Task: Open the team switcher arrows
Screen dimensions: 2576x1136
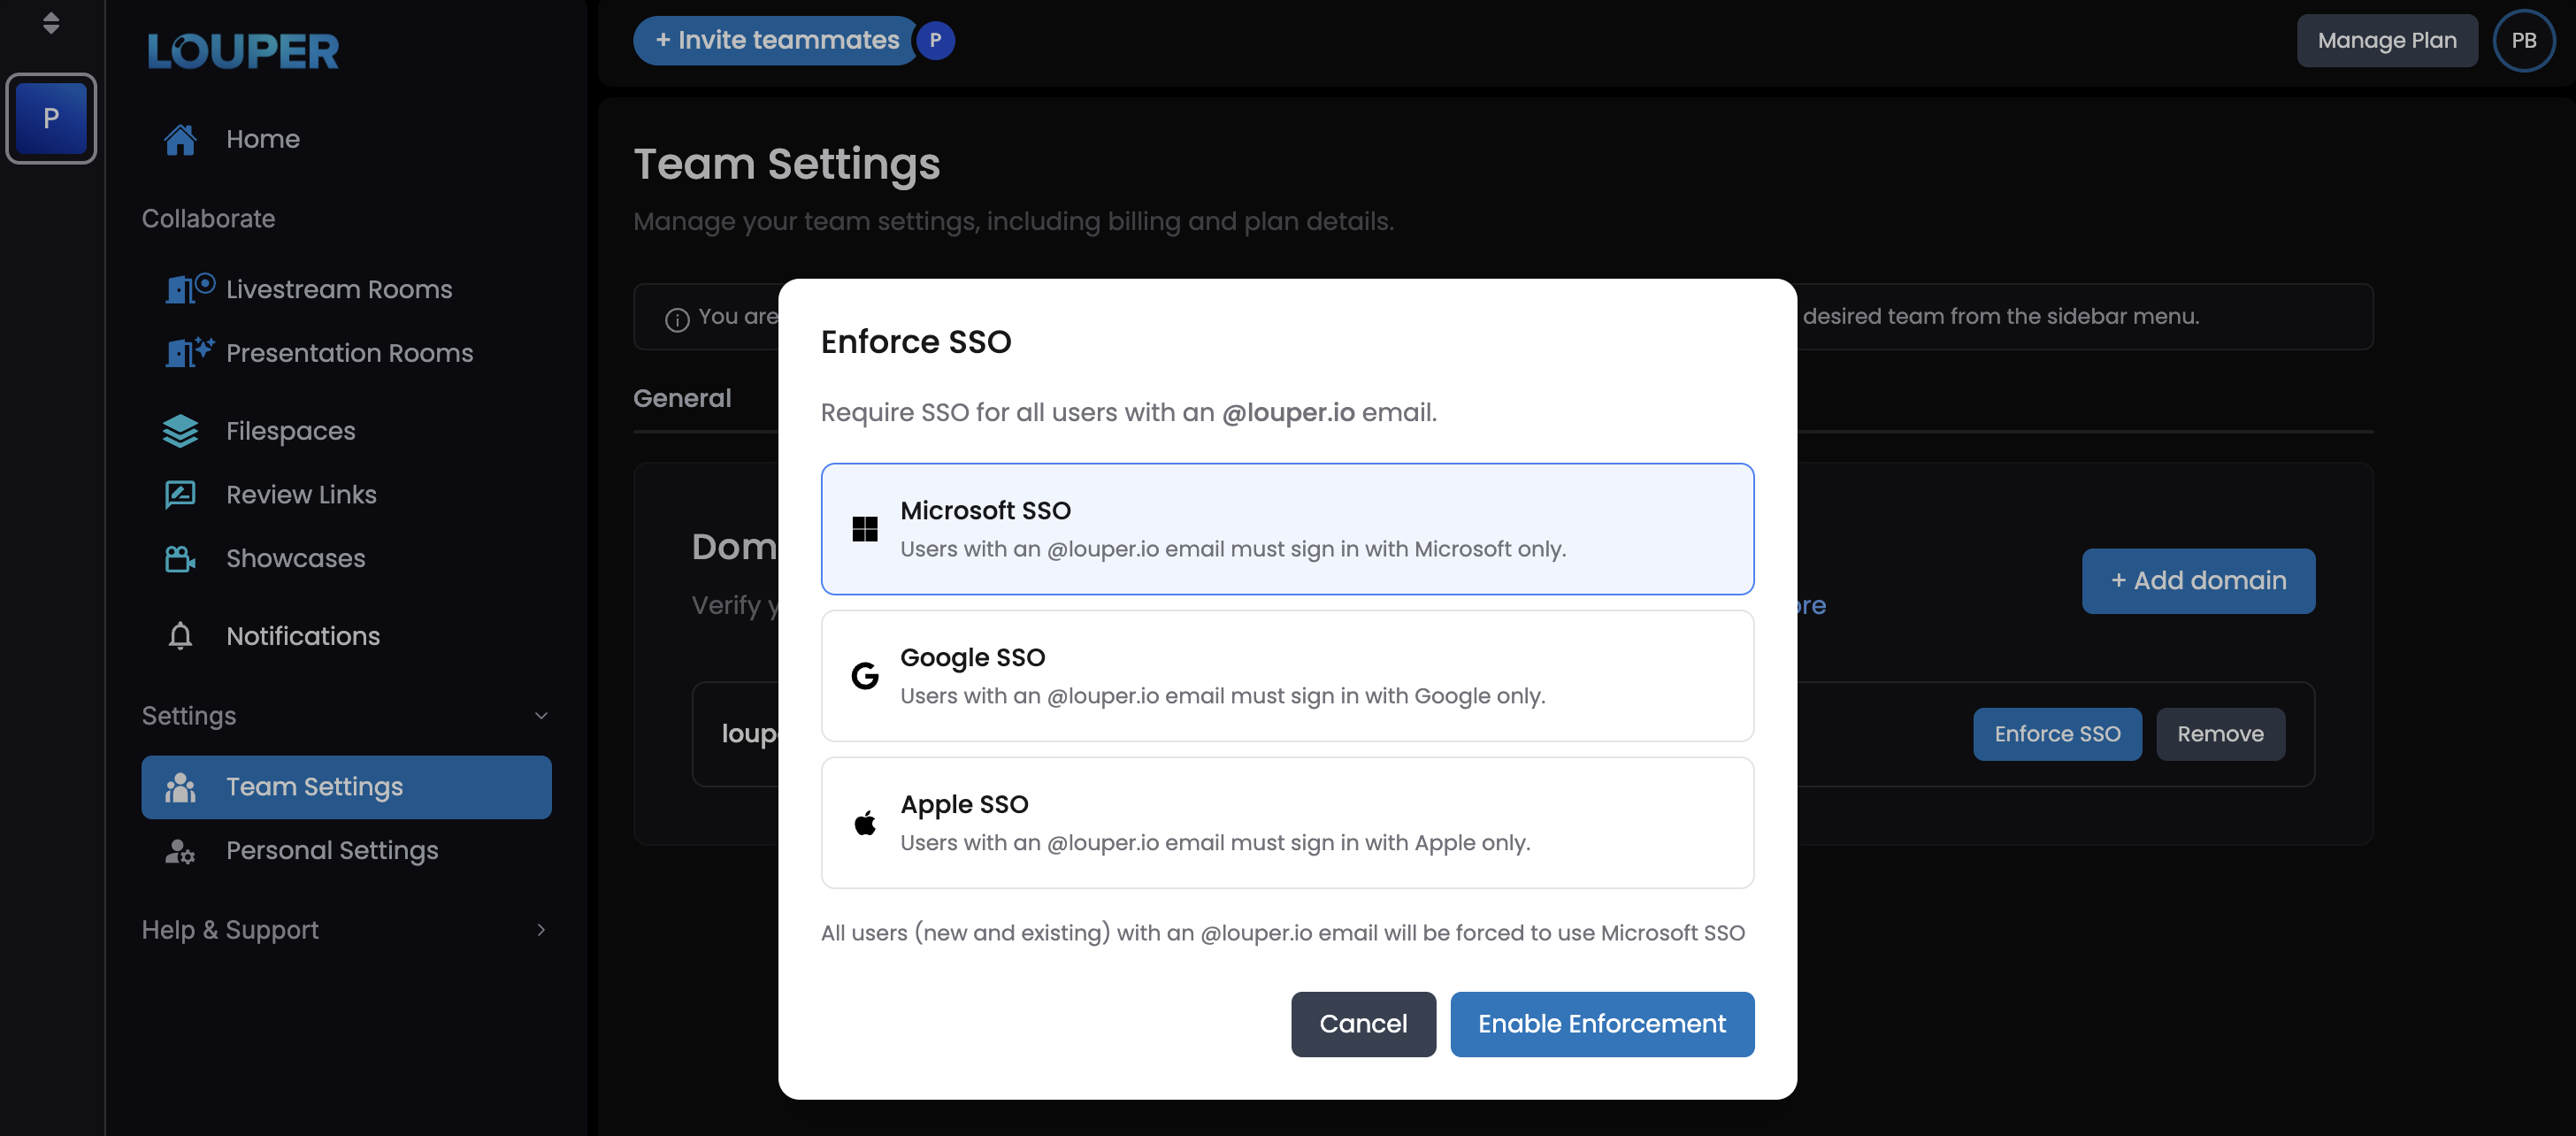Action: pyautogui.click(x=51, y=23)
